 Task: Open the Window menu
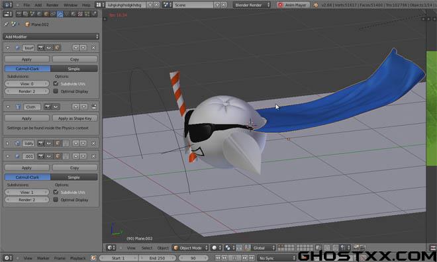click(x=70, y=5)
